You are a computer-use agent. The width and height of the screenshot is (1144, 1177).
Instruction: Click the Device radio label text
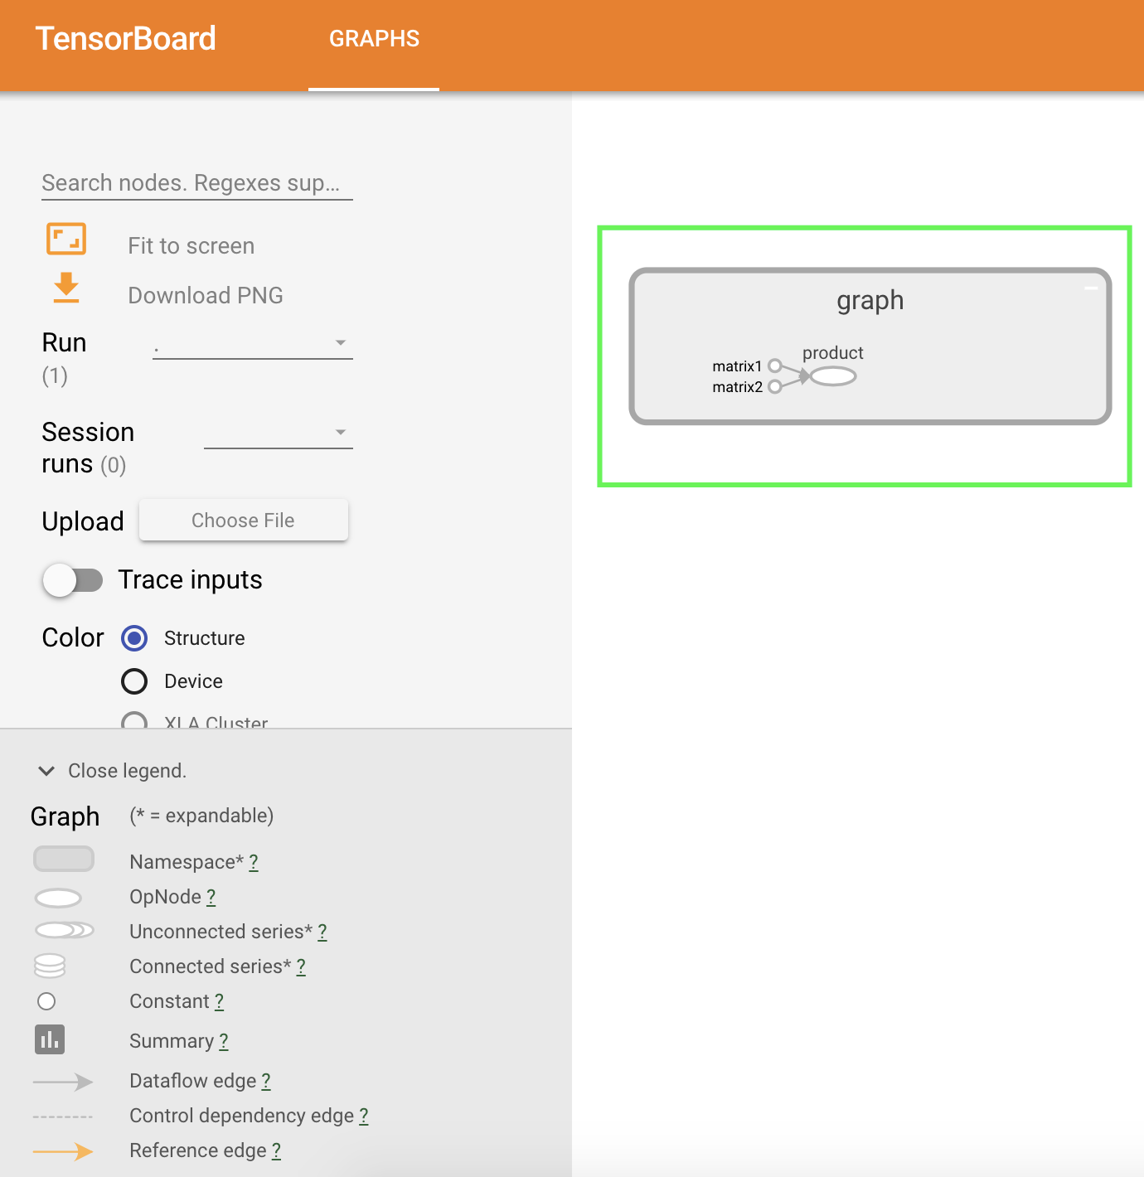[193, 681]
